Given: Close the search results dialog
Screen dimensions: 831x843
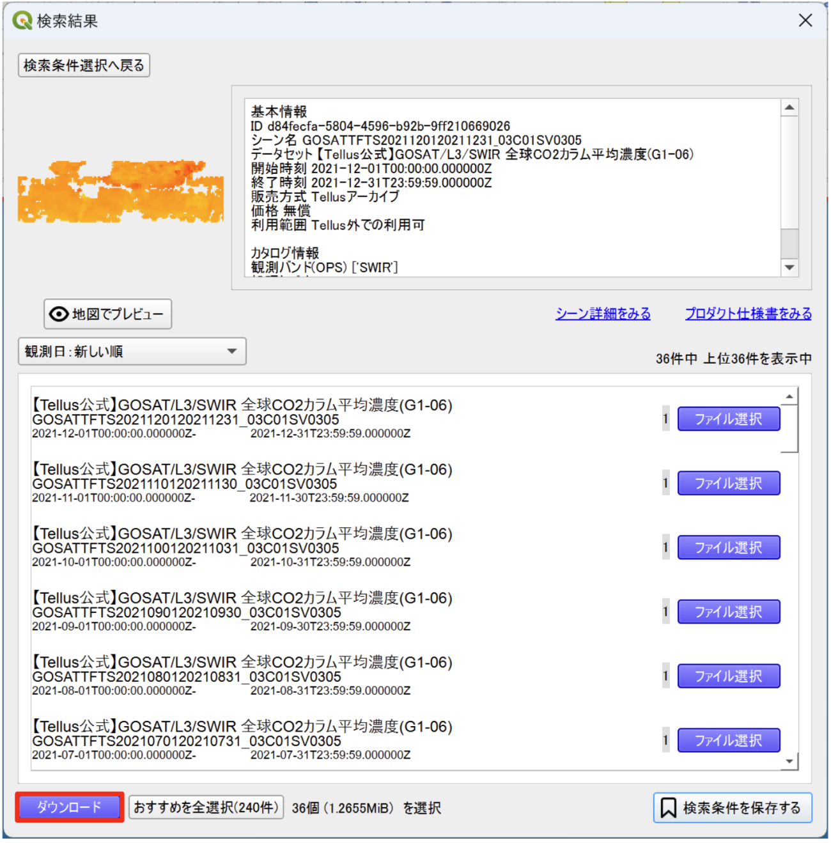Looking at the screenshot, I should [x=805, y=20].
